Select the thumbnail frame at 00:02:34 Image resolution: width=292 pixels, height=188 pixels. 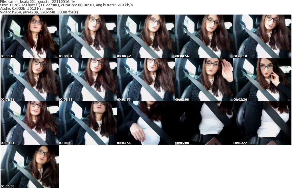coord(30,123)
